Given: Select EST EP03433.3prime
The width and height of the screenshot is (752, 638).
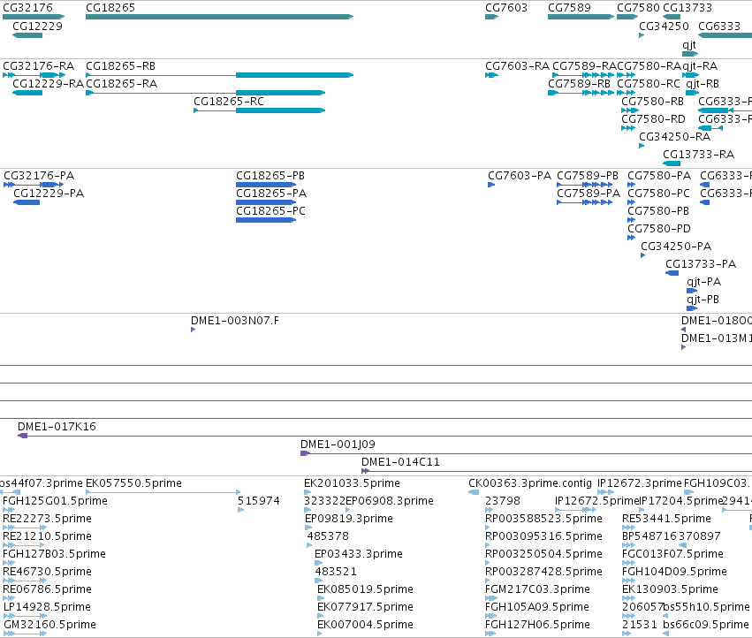Looking at the screenshot, I should point(318,563).
